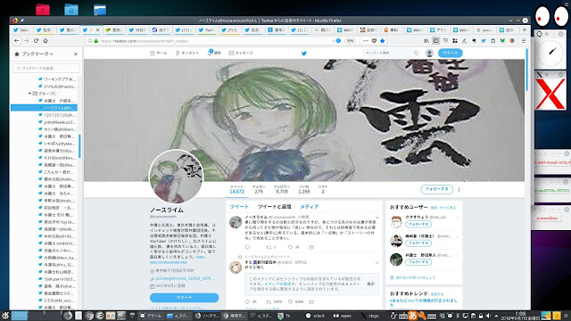This screenshot has width=571, height=321.
Task: Open the Firefox Library icon in the toolbar
Action: 426,41
